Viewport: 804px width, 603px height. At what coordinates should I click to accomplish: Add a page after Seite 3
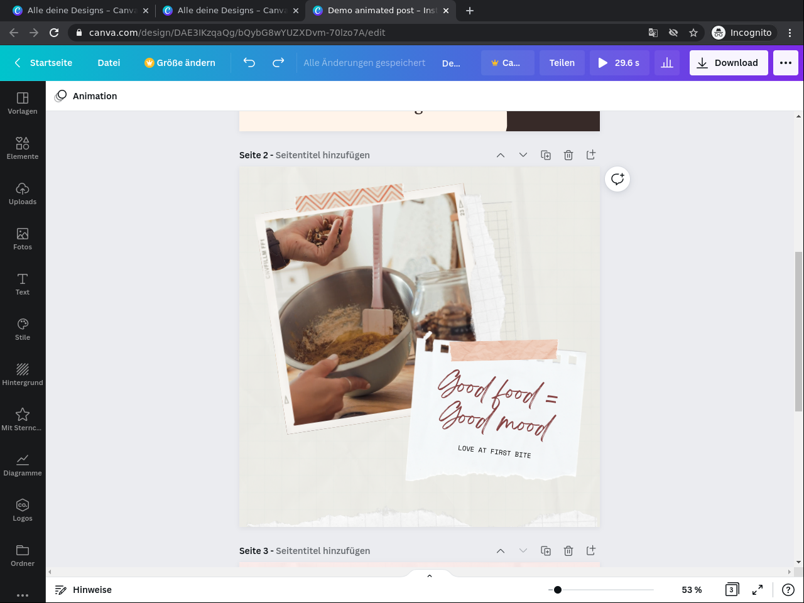pyautogui.click(x=591, y=551)
